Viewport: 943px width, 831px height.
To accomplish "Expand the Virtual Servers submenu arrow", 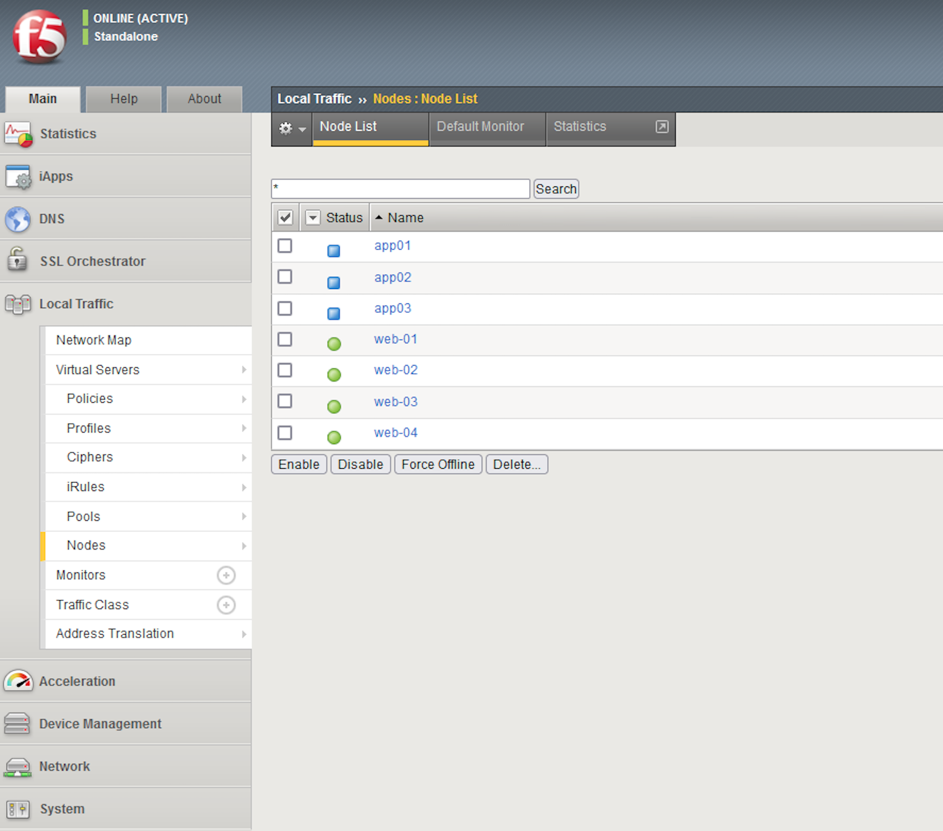I will point(244,370).
